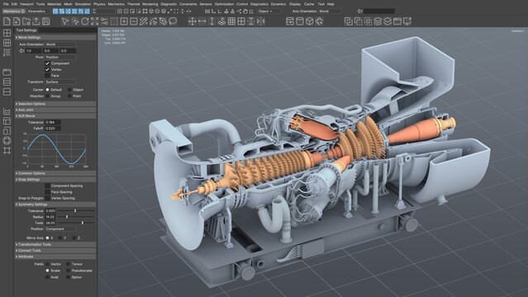Click the sine falloff curve graph
This screenshot has height=297, width=528.
pyautogui.click(x=57, y=148)
